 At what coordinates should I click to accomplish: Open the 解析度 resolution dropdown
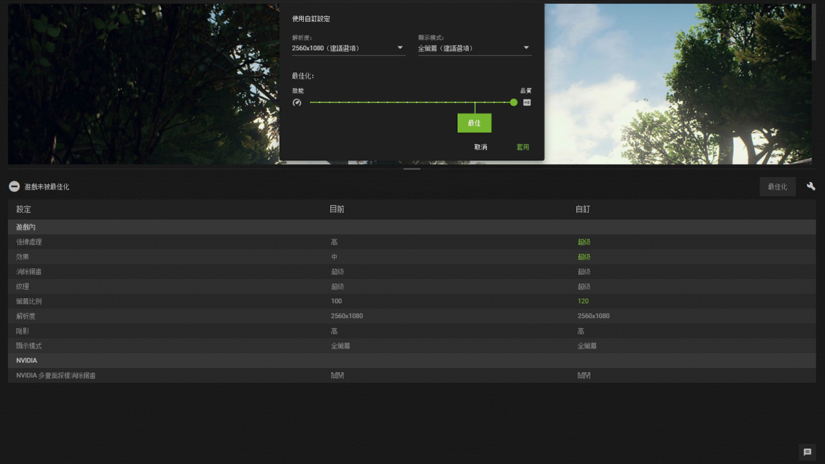click(348, 48)
